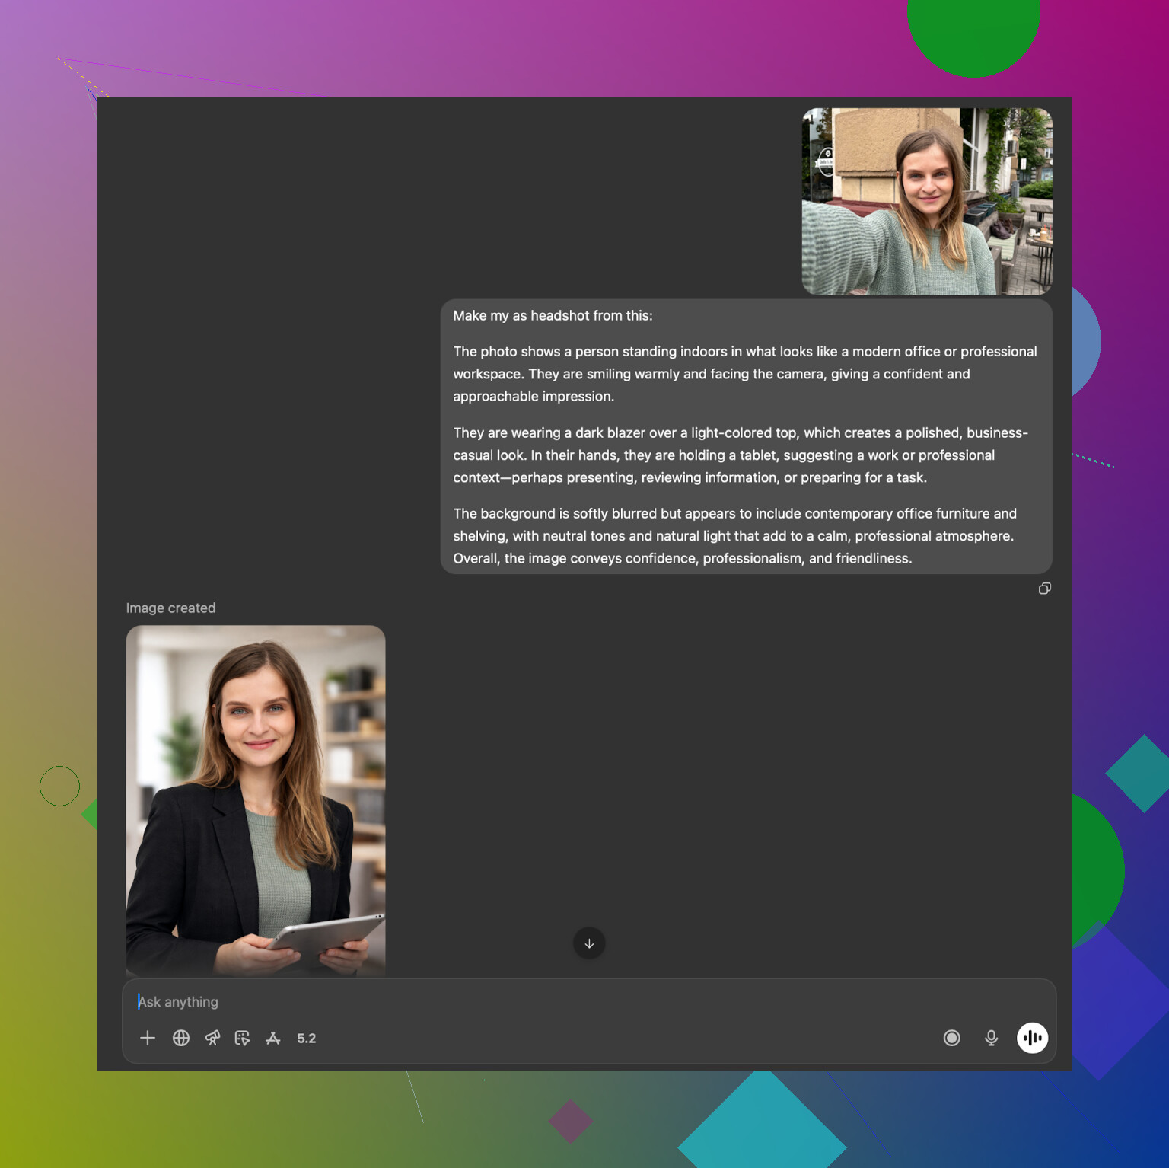Click the "Image created" status label
1169x1168 pixels.
(x=170, y=608)
